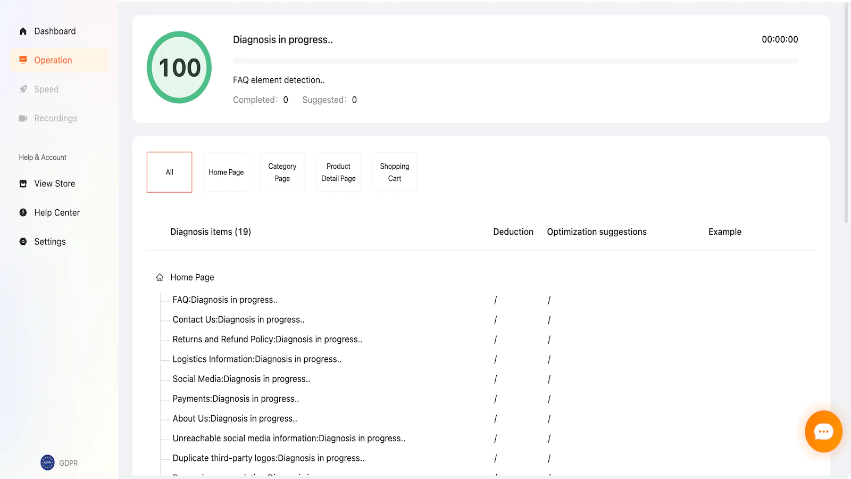
Task: Click the Help Center question mark icon
Action: [x=23, y=212]
